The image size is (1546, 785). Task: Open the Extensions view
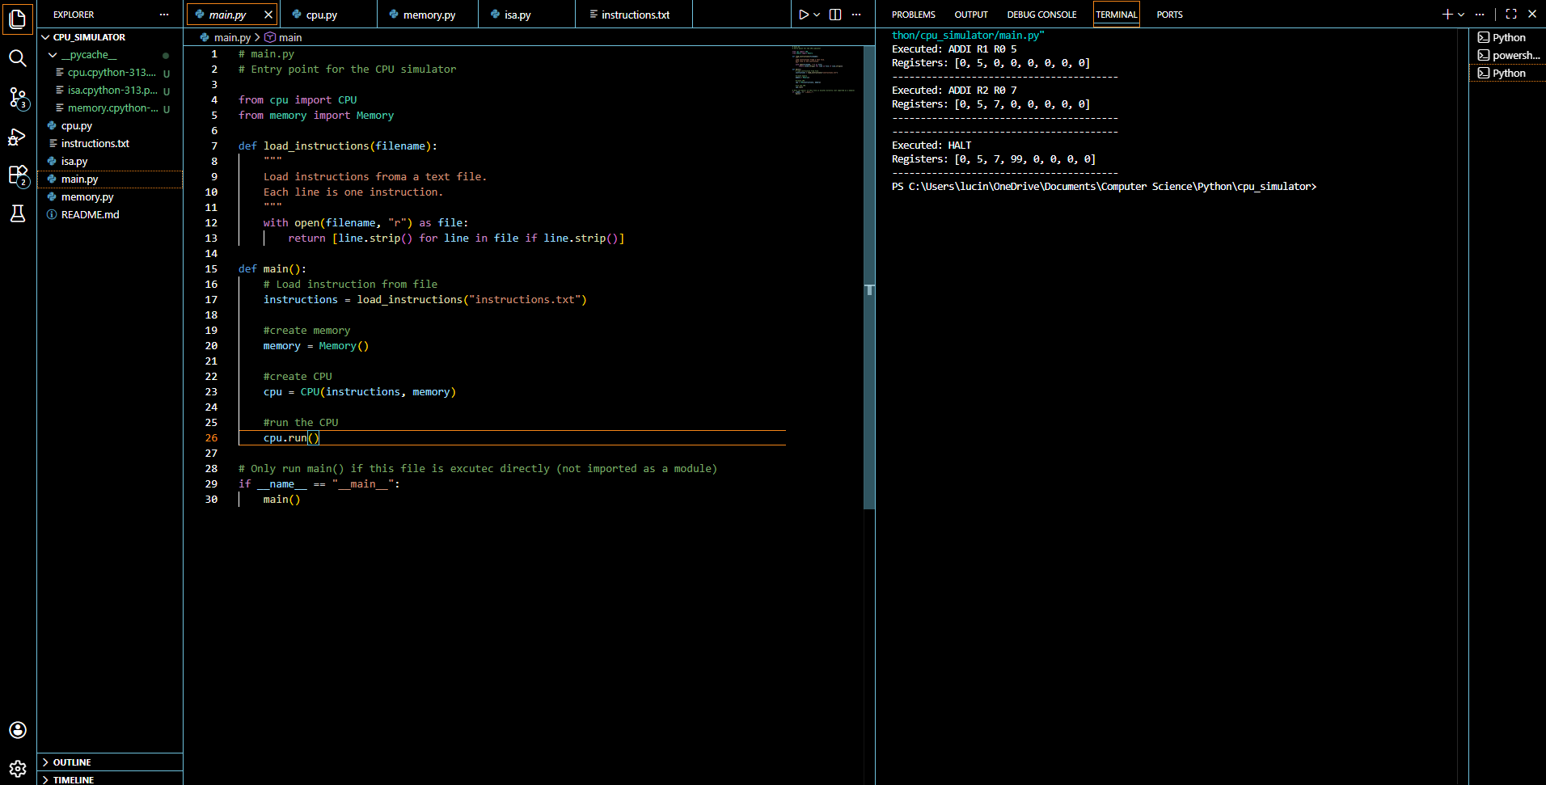17,176
